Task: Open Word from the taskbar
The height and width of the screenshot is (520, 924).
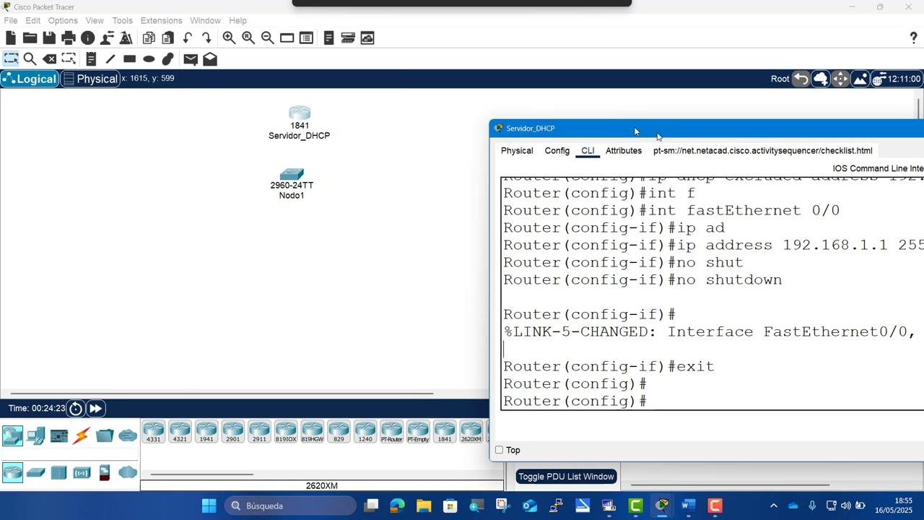Action: coord(688,506)
